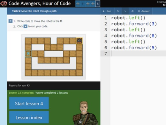
Task: Place the cursor on empty code line 7
Action: pos(138,53)
